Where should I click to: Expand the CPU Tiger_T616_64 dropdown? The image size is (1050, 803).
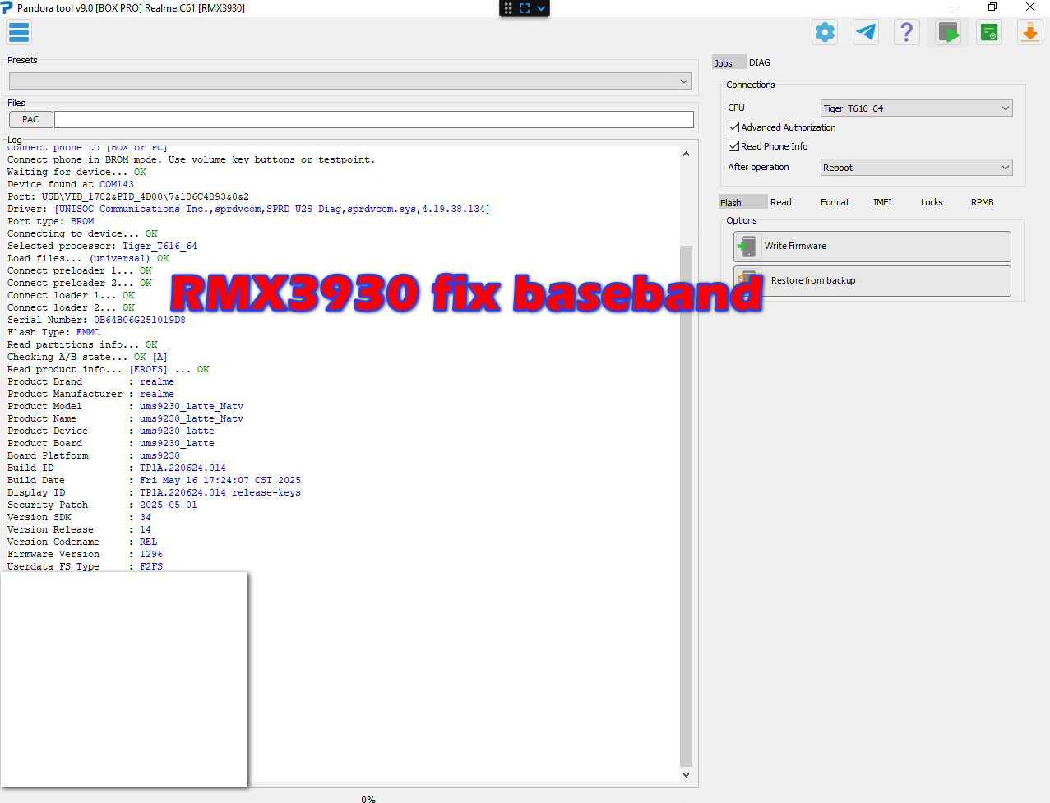[x=916, y=108]
